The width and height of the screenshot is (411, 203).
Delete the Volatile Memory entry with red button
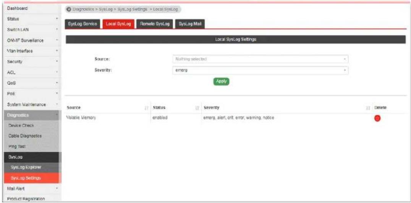pos(377,118)
